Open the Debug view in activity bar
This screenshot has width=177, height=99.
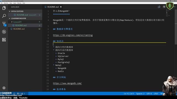pos(4,32)
